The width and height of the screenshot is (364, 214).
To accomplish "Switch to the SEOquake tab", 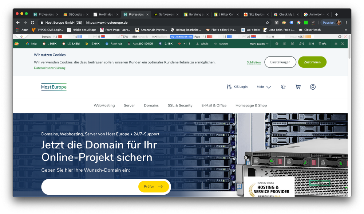I will [x=75, y=15].
